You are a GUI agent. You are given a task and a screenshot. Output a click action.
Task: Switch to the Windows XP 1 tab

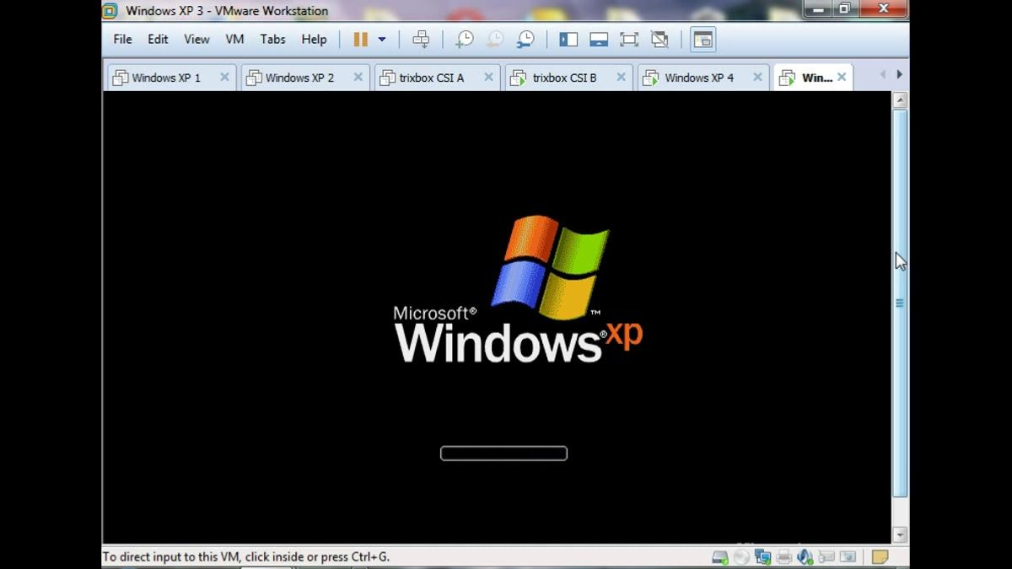170,78
